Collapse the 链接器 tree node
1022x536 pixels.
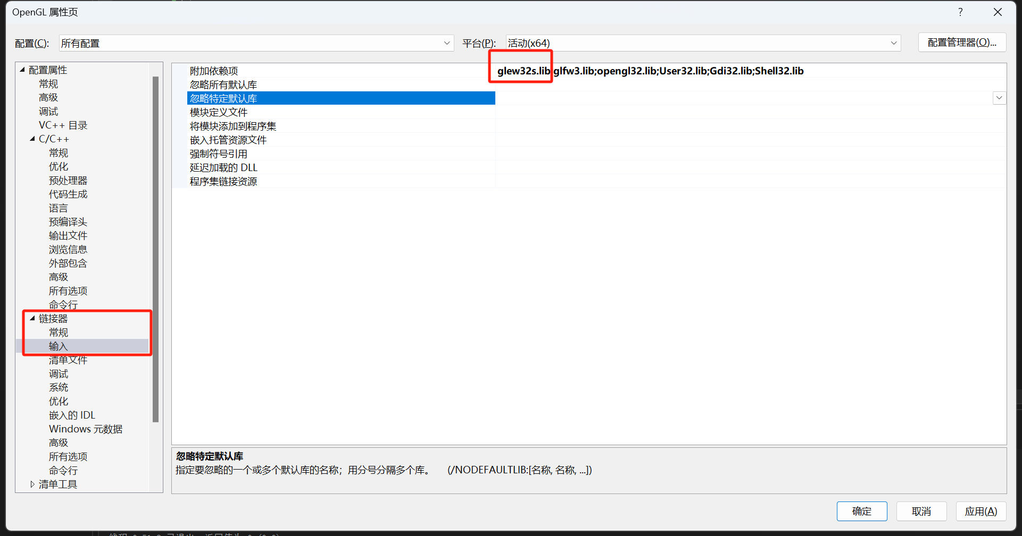point(32,318)
